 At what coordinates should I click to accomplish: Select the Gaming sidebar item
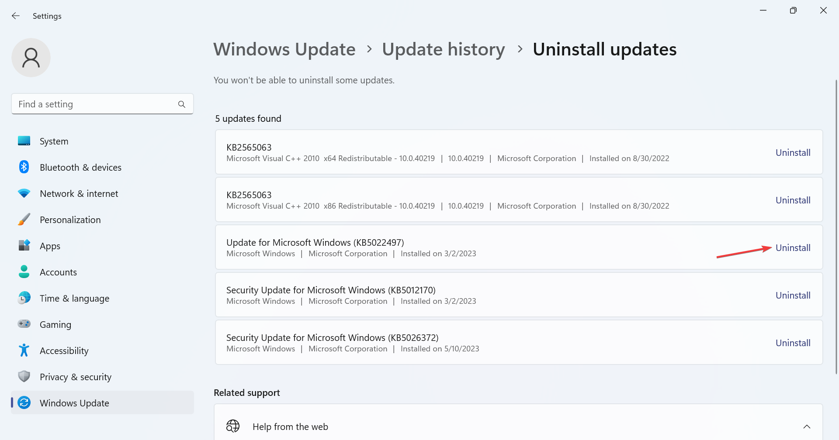(x=55, y=325)
